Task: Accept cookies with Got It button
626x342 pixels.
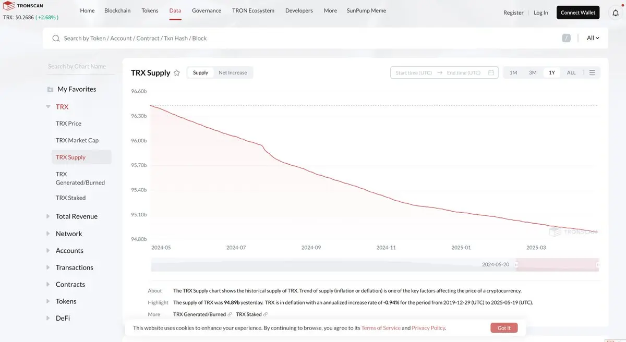Action: [x=504, y=328]
